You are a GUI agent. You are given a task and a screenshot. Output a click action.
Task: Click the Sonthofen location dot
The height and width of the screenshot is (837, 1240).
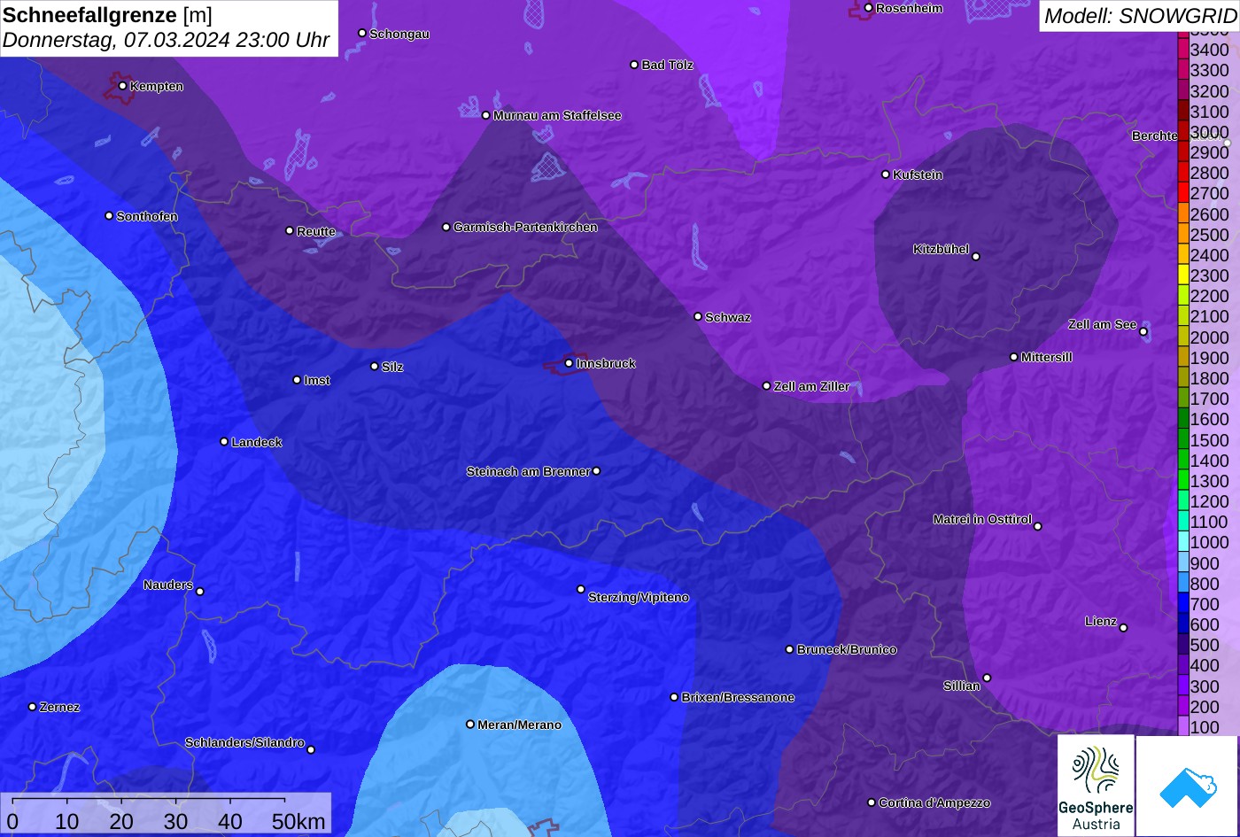tap(109, 216)
